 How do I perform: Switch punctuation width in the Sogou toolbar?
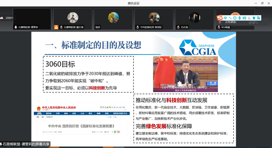pos(230,18)
